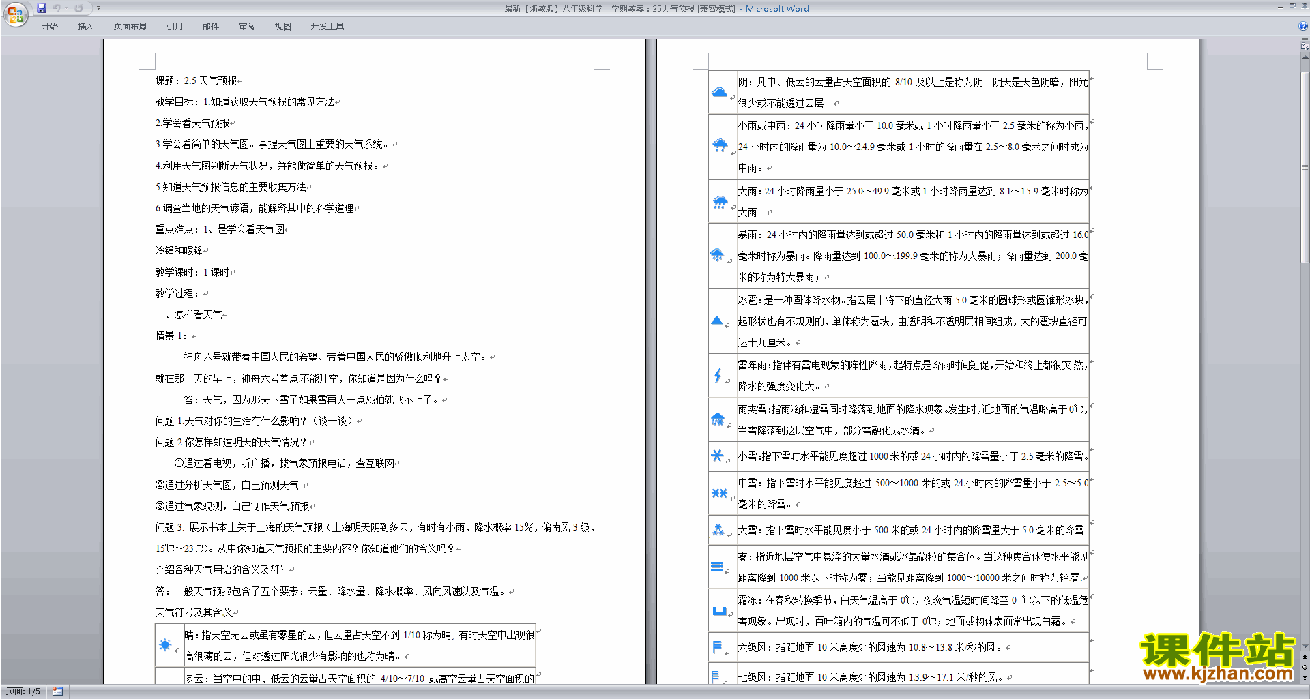
Task: Open Select Browse Object round button
Action: pyautogui.click(x=1305, y=668)
